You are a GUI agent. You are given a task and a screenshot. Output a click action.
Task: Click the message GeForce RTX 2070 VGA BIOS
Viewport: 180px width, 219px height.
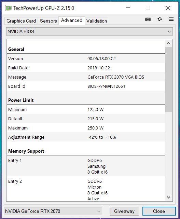(x=116, y=77)
